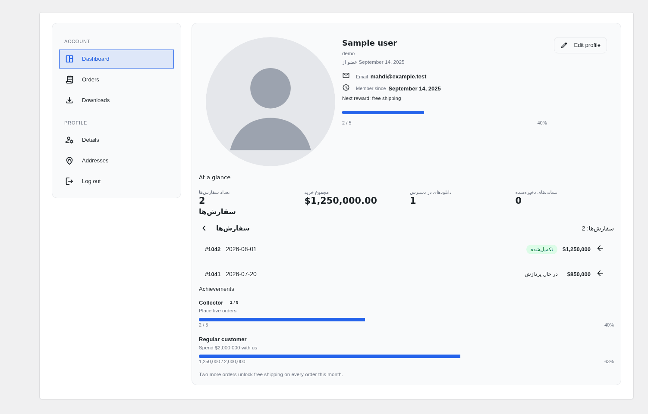Click order number #1041

point(213,274)
